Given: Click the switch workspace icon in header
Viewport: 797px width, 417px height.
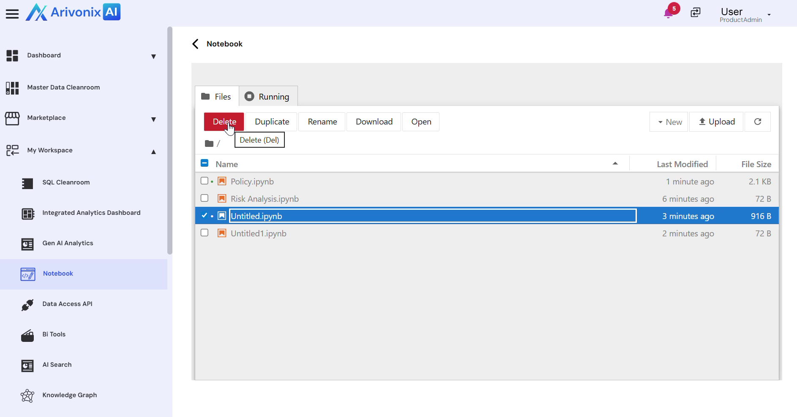Looking at the screenshot, I should pyautogui.click(x=696, y=13).
